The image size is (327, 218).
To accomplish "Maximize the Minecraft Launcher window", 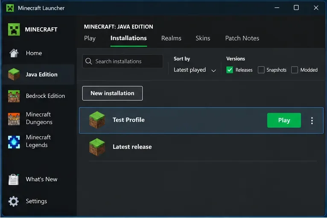I will (296, 8).
